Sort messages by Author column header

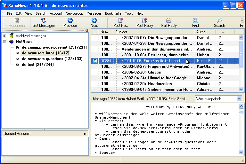(201, 32)
